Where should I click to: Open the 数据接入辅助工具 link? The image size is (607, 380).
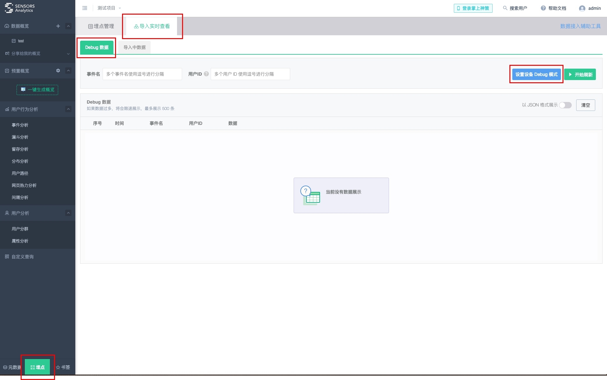pyautogui.click(x=580, y=26)
